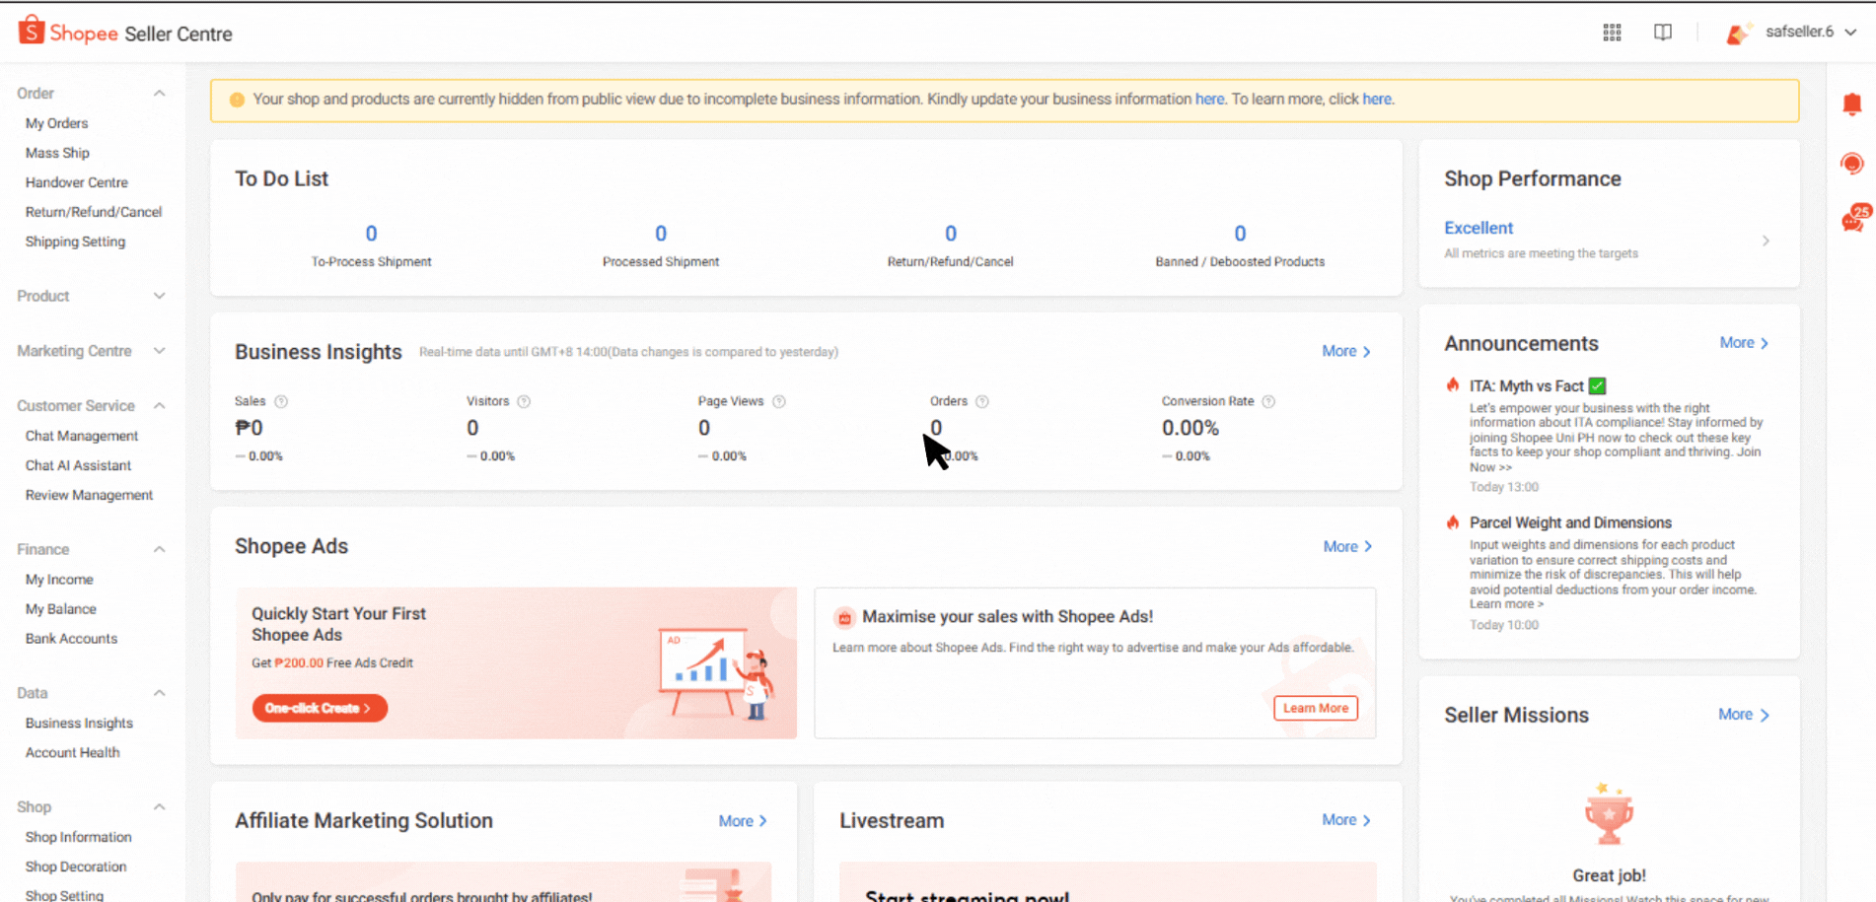Open More link in Announcements

(1744, 343)
